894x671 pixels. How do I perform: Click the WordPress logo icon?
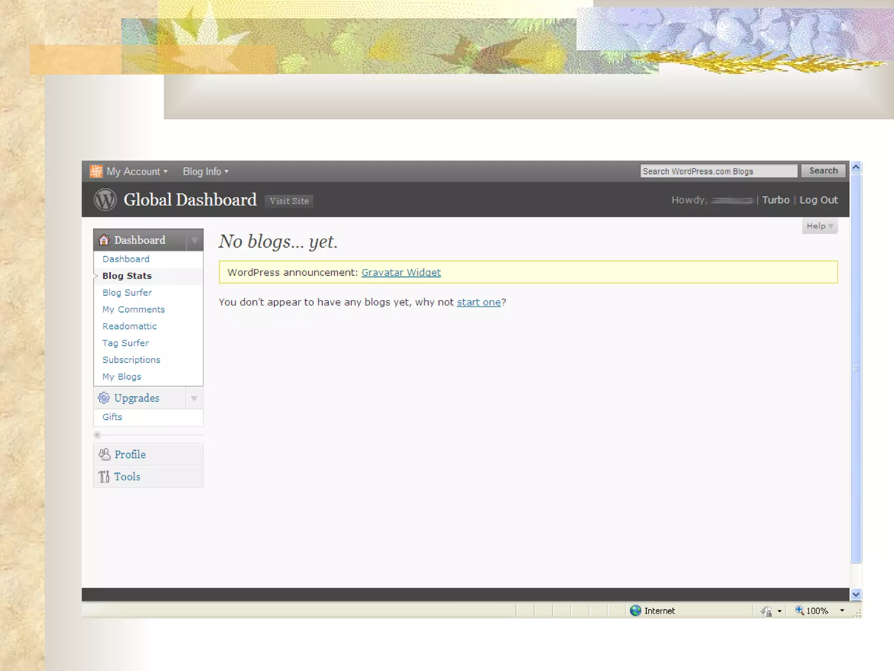(105, 200)
